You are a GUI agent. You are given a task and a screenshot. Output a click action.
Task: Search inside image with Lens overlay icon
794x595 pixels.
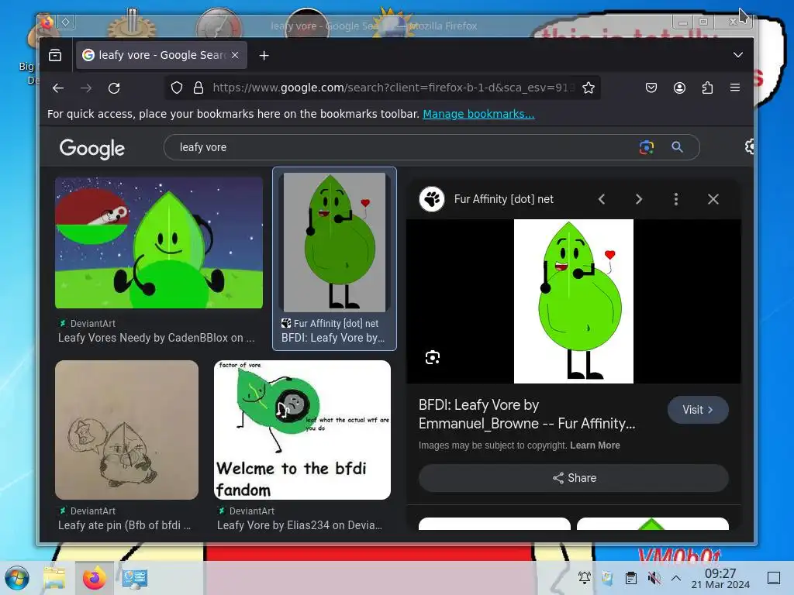coord(433,358)
